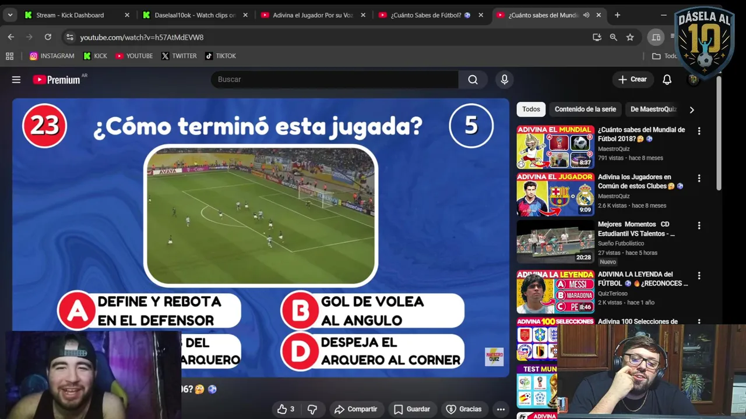Open the zoom magnifier icon in the address bar
The height and width of the screenshot is (419, 746).
point(613,37)
